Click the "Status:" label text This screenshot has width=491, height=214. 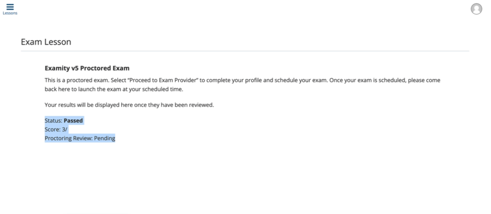(x=54, y=121)
